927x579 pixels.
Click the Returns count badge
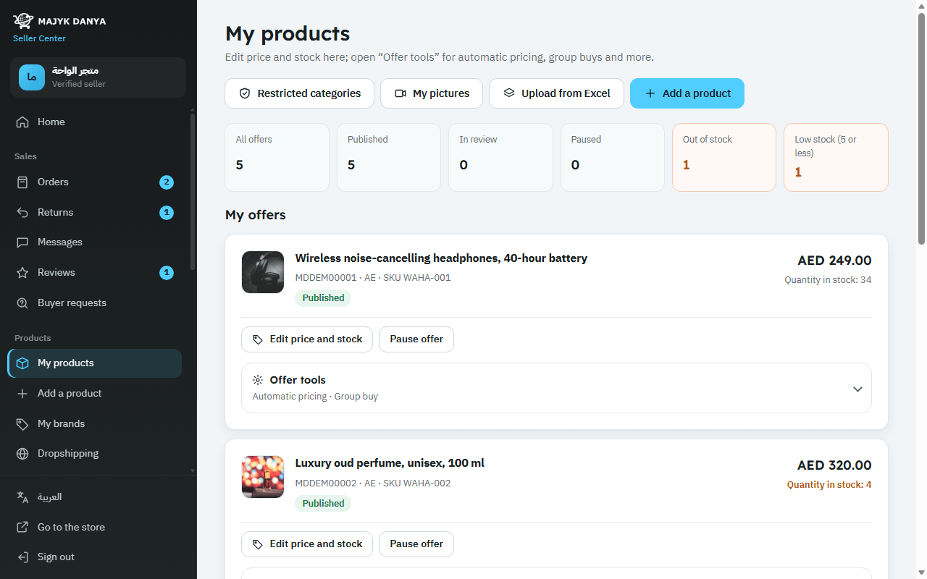(x=167, y=213)
